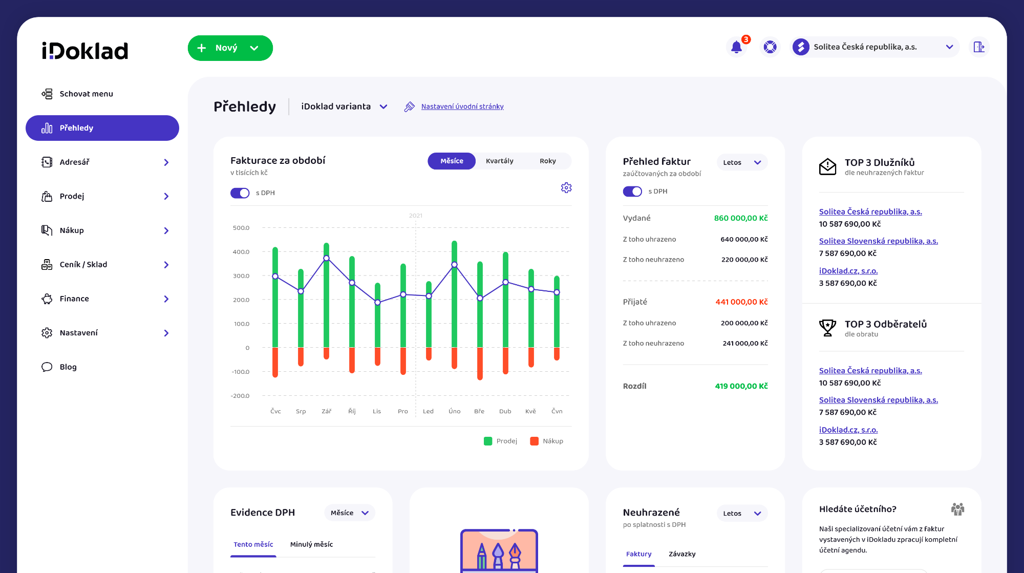This screenshot has width=1024, height=573.
Task: Click the Zář data point on line chart
Action: [x=326, y=258]
